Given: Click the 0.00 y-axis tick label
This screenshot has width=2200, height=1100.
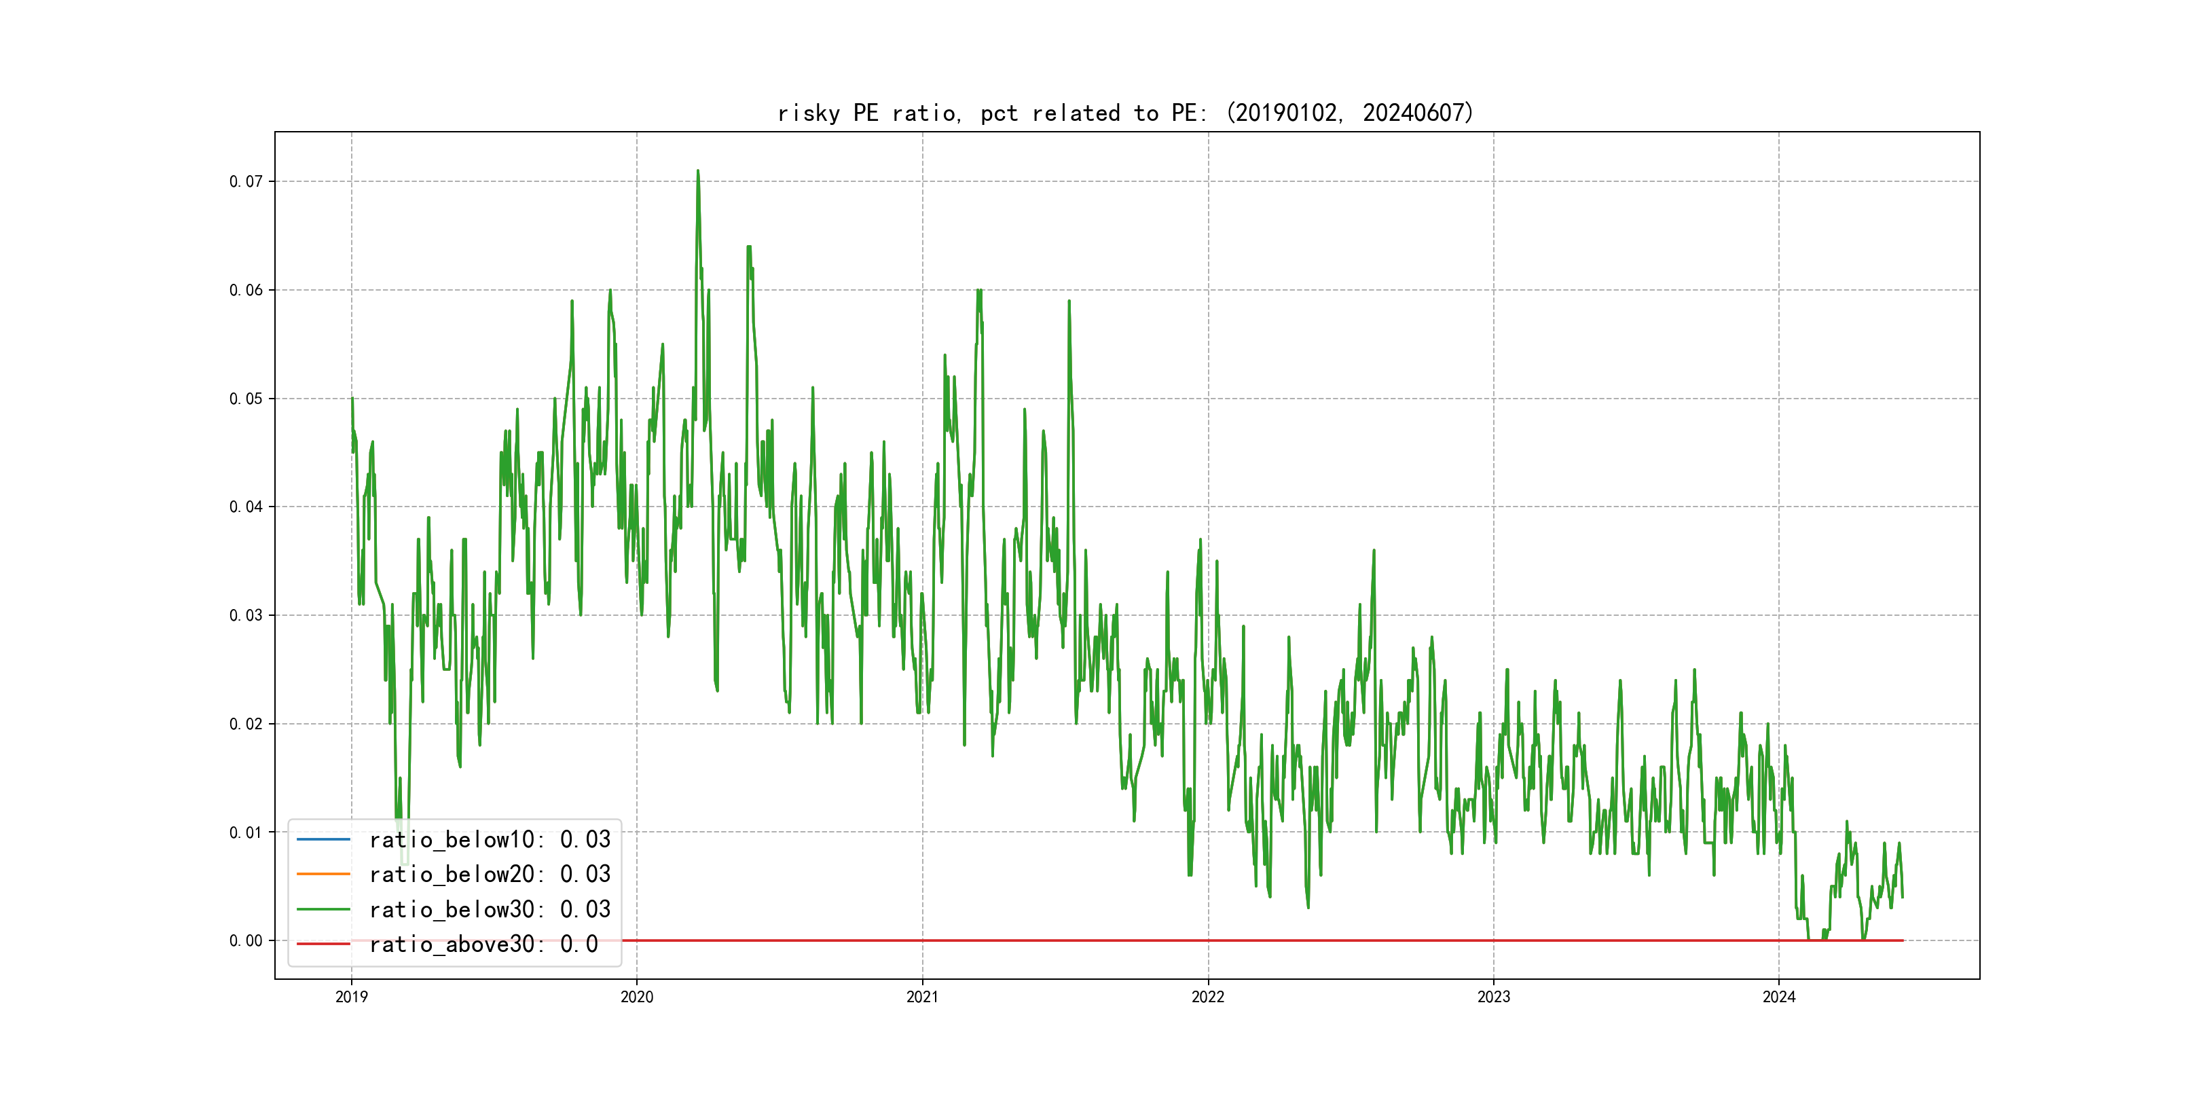Looking at the screenshot, I should (246, 940).
